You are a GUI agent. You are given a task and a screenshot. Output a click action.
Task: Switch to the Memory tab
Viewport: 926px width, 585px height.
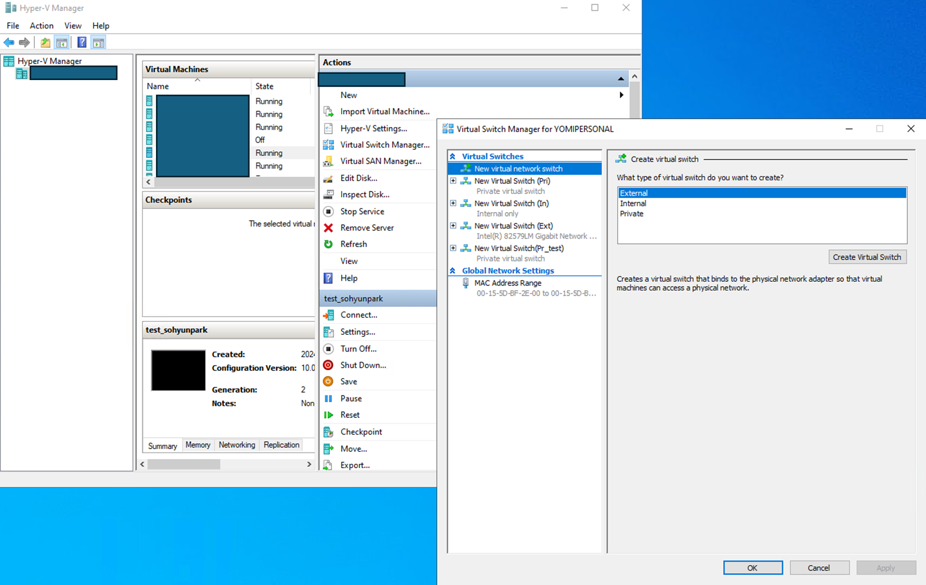[x=198, y=445]
